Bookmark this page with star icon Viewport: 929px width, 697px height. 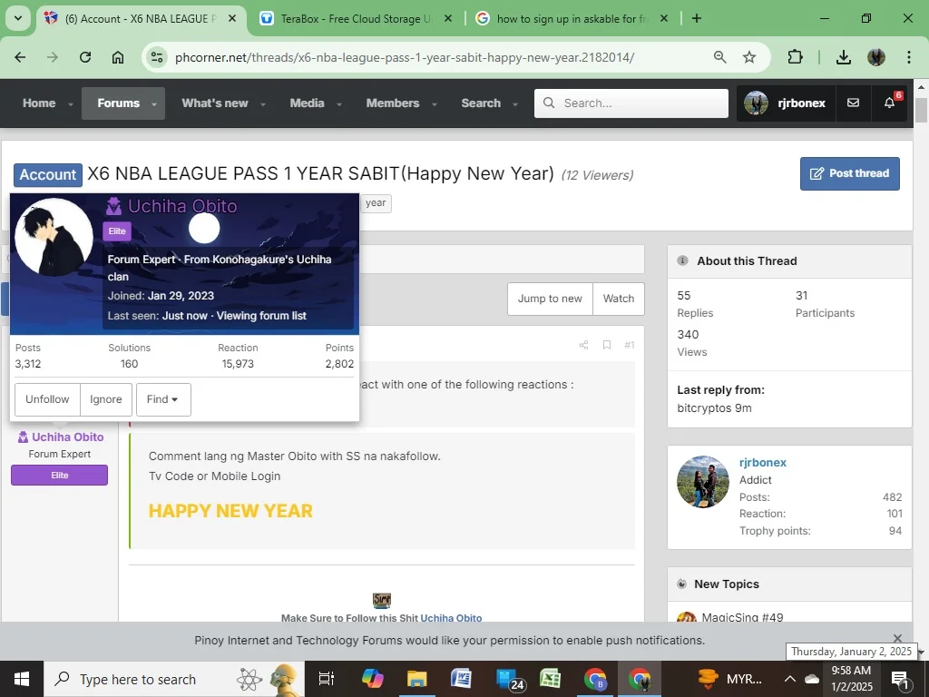[749, 57]
